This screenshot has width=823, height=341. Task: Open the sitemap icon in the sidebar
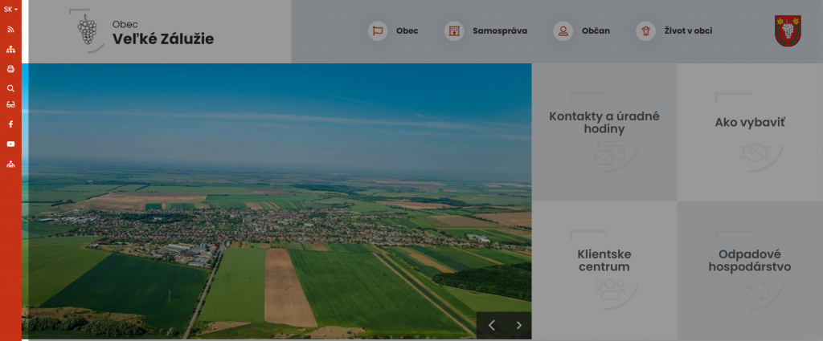(10, 50)
